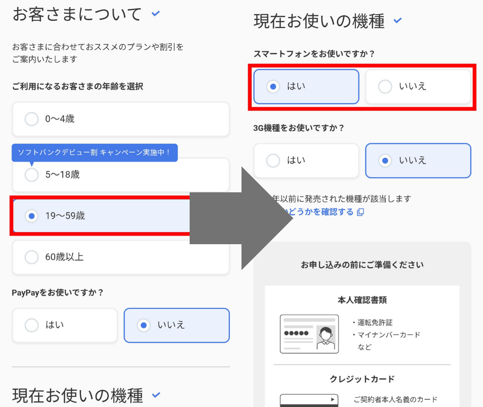Click the お申し込みの前にご準備ください panel header
Screen dimensions: 483x407
[361, 265]
